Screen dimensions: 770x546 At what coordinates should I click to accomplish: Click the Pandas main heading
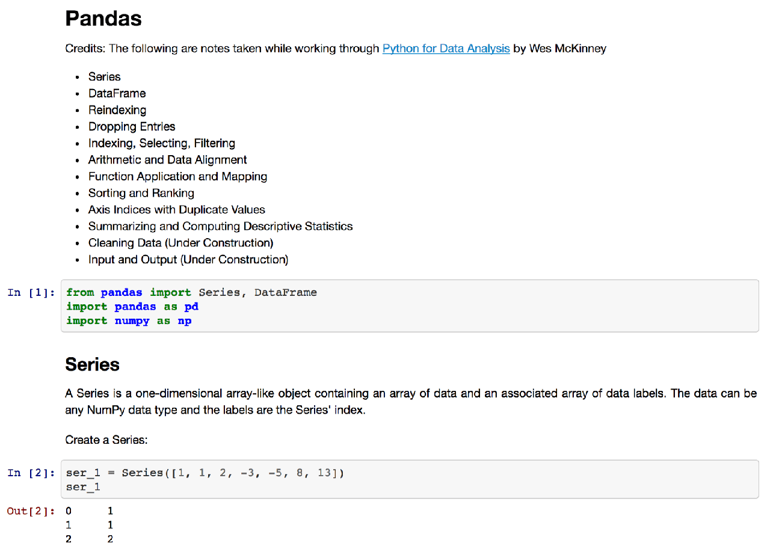[x=103, y=19]
